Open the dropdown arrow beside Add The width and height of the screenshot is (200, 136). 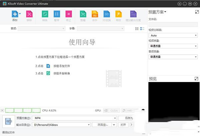coord(20,14)
